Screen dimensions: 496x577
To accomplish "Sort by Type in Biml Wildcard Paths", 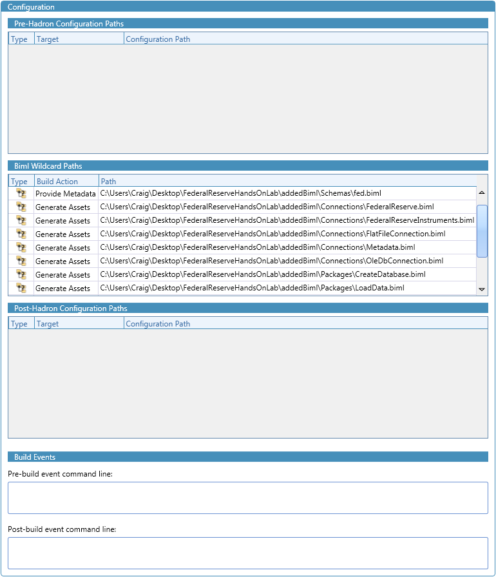I will pos(21,181).
